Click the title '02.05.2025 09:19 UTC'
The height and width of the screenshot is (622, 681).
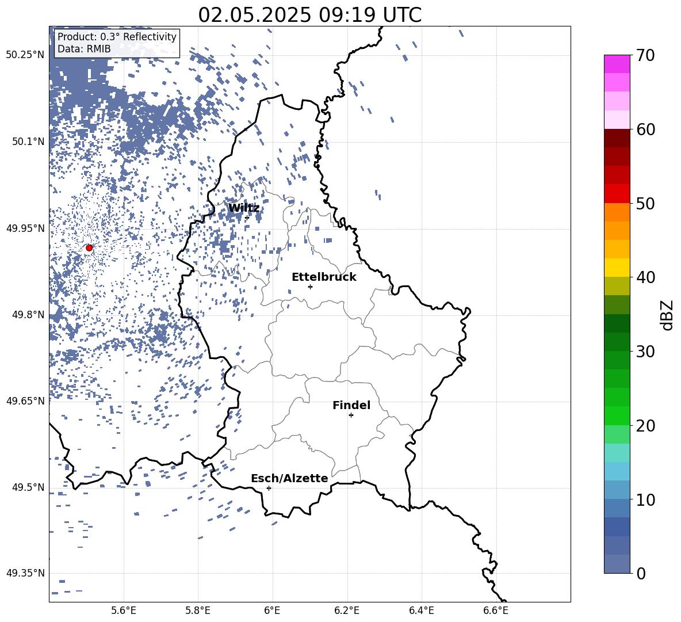[309, 15]
